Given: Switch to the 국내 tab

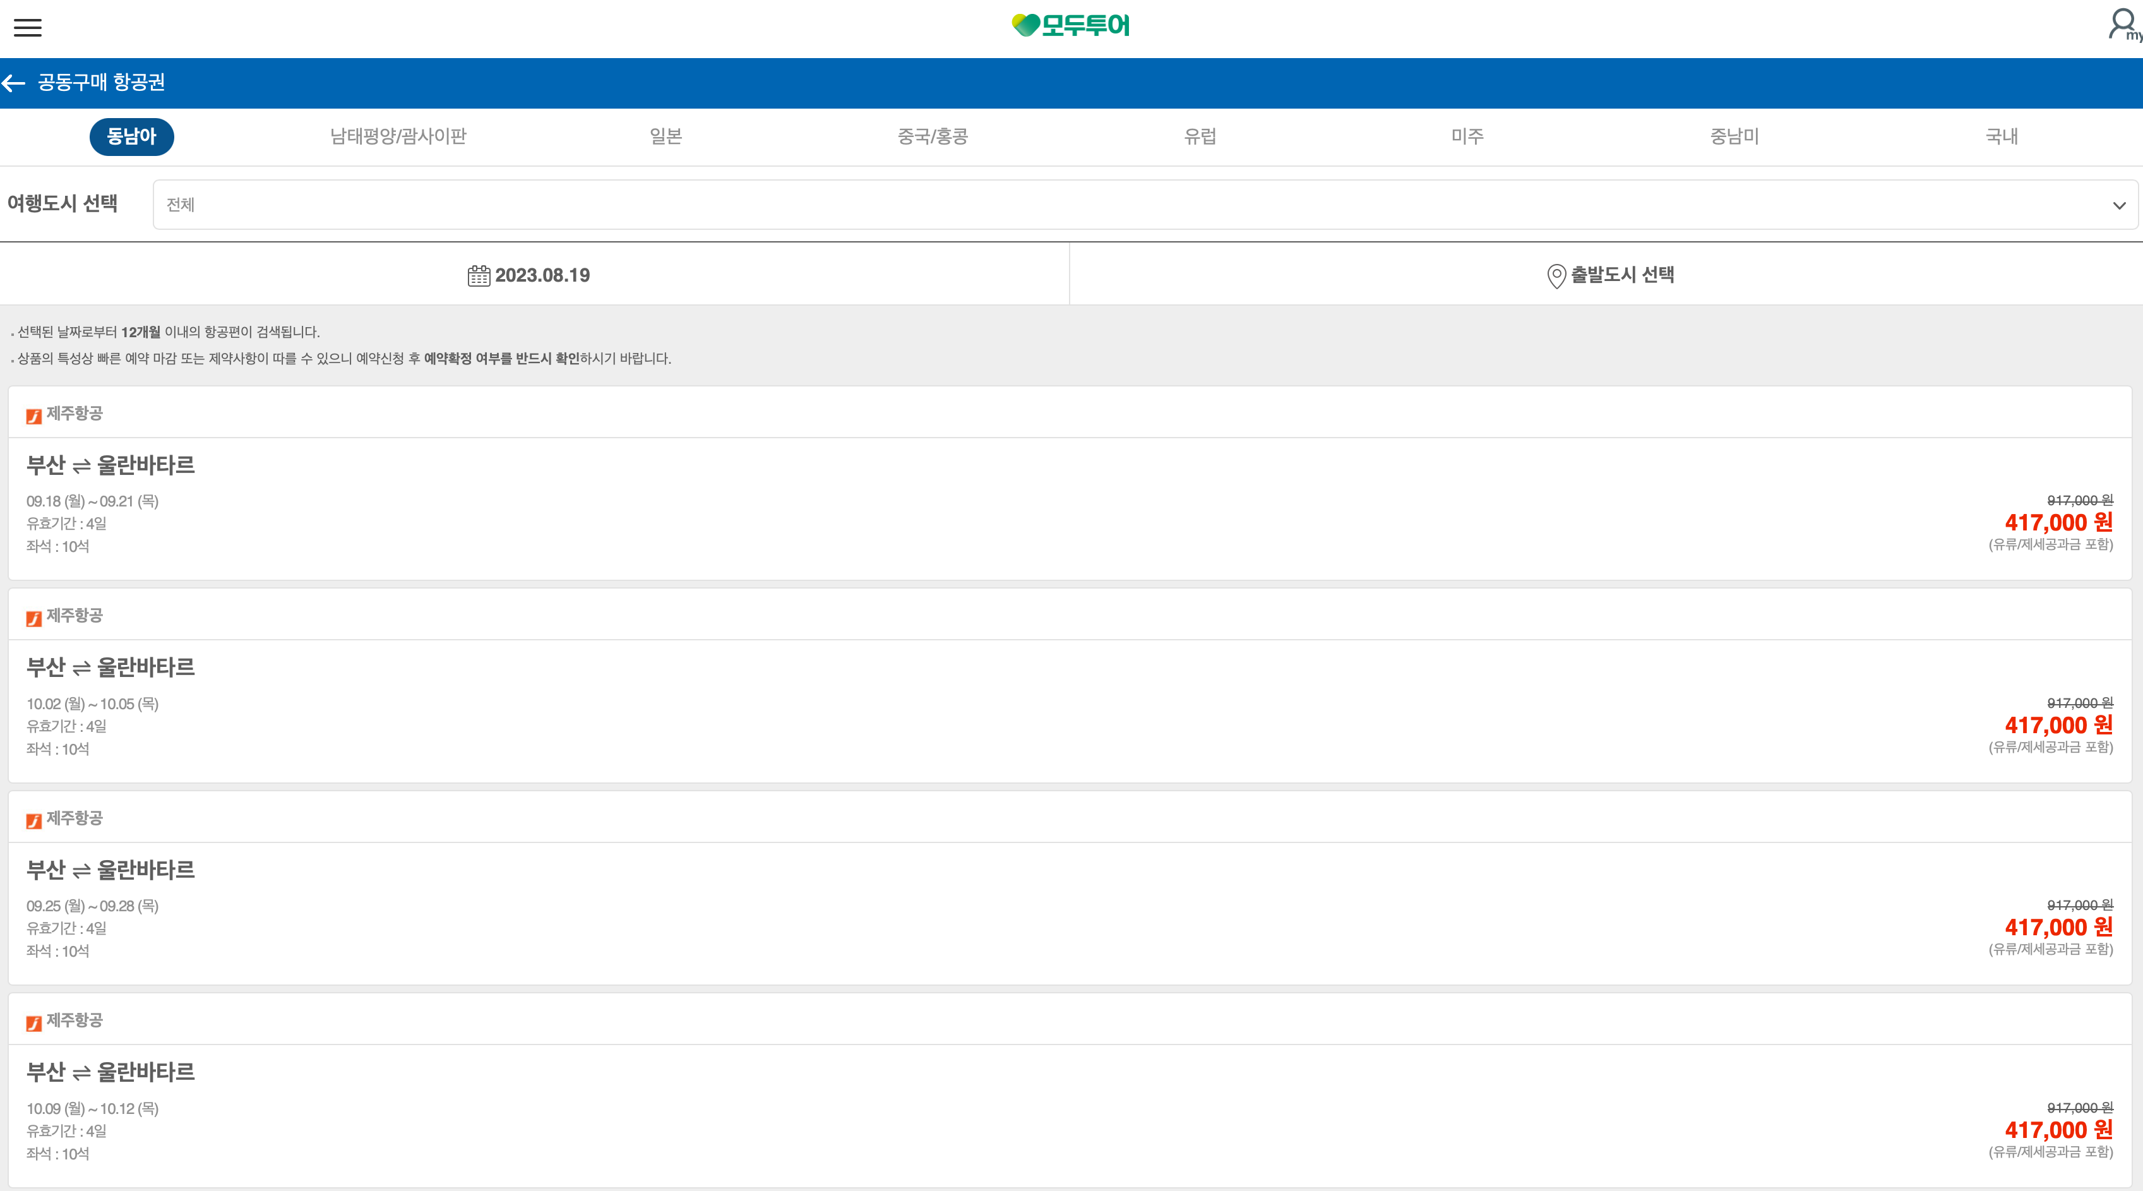Looking at the screenshot, I should 2002,136.
